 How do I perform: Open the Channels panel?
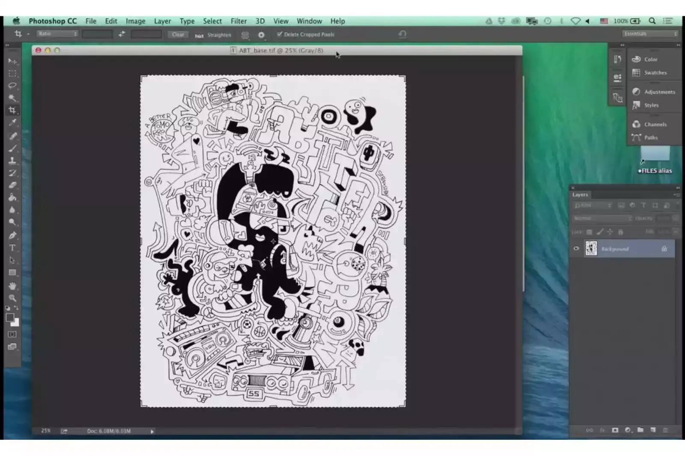655,124
